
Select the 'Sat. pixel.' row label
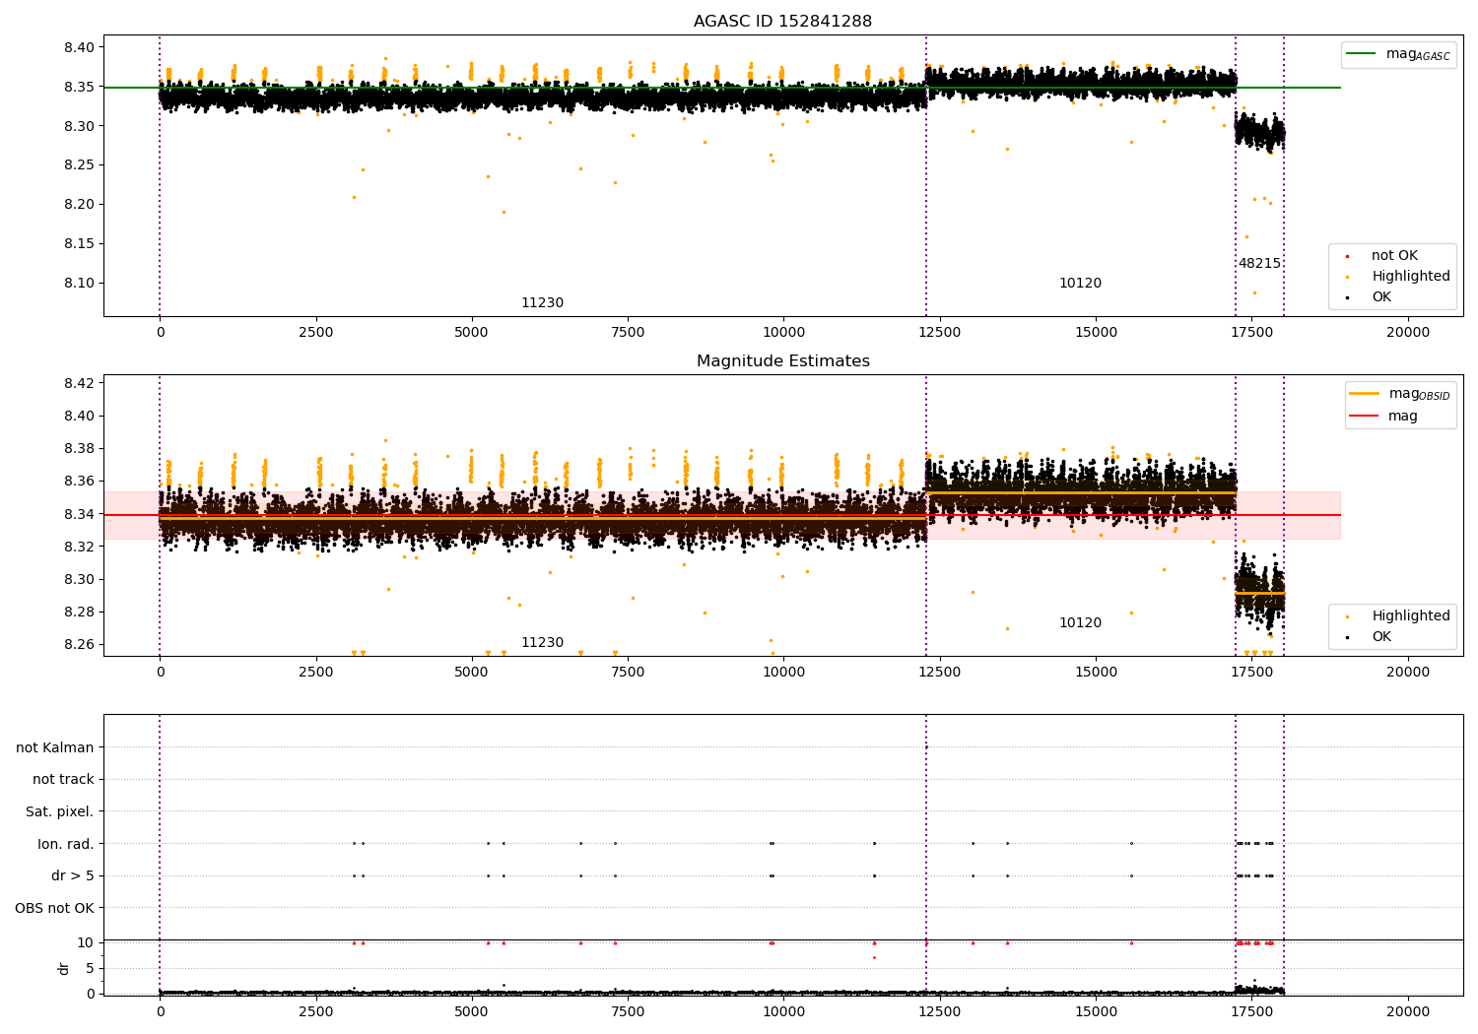click(60, 811)
